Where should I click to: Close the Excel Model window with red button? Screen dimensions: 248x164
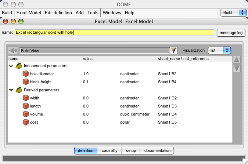[6, 21]
